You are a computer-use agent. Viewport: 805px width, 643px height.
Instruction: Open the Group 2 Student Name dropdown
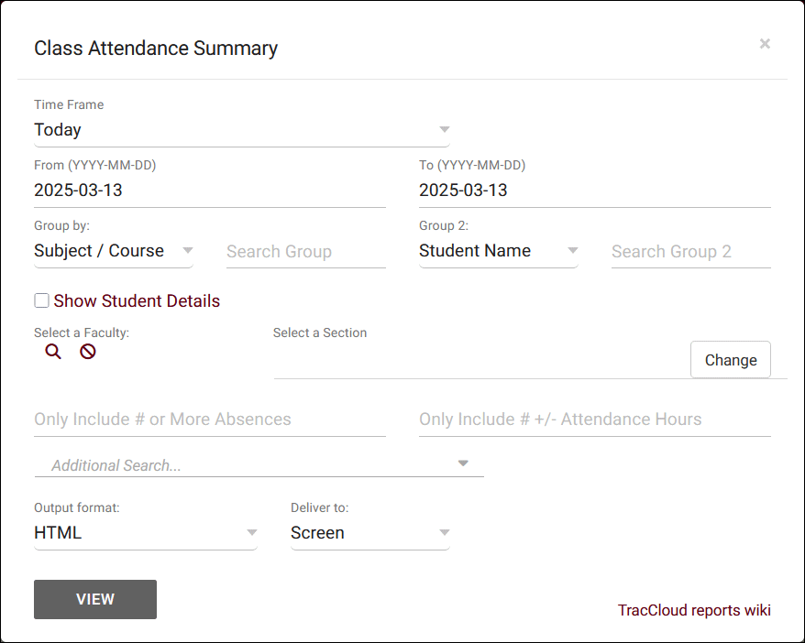(x=498, y=251)
